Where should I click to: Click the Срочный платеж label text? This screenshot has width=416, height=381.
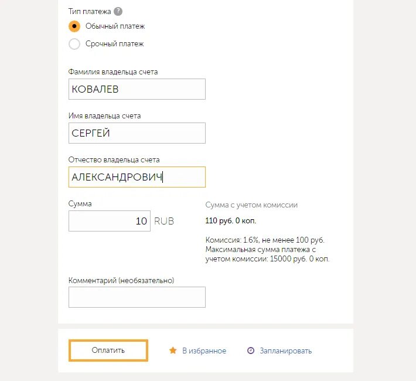coord(114,43)
